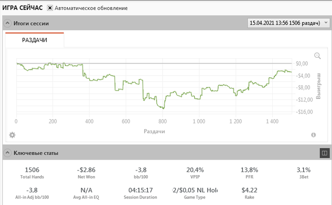Click the Session Duration stat
The image size is (332, 205).
click(141, 193)
